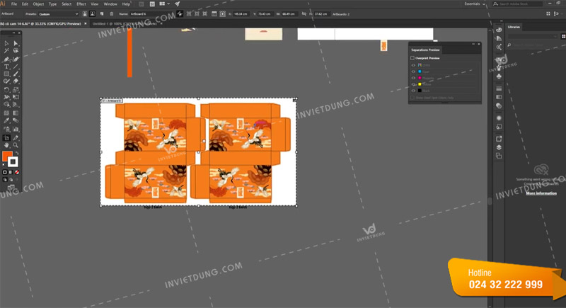Open the Essentials workspace switcher
The height and width of the screenshot is (308, 566).
pyautogui.click(x=474, y=4)
